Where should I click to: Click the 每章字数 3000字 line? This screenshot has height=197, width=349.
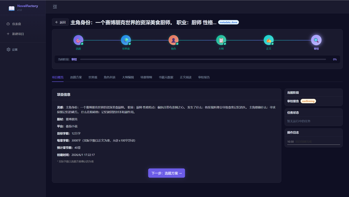(x=96, y=140)
